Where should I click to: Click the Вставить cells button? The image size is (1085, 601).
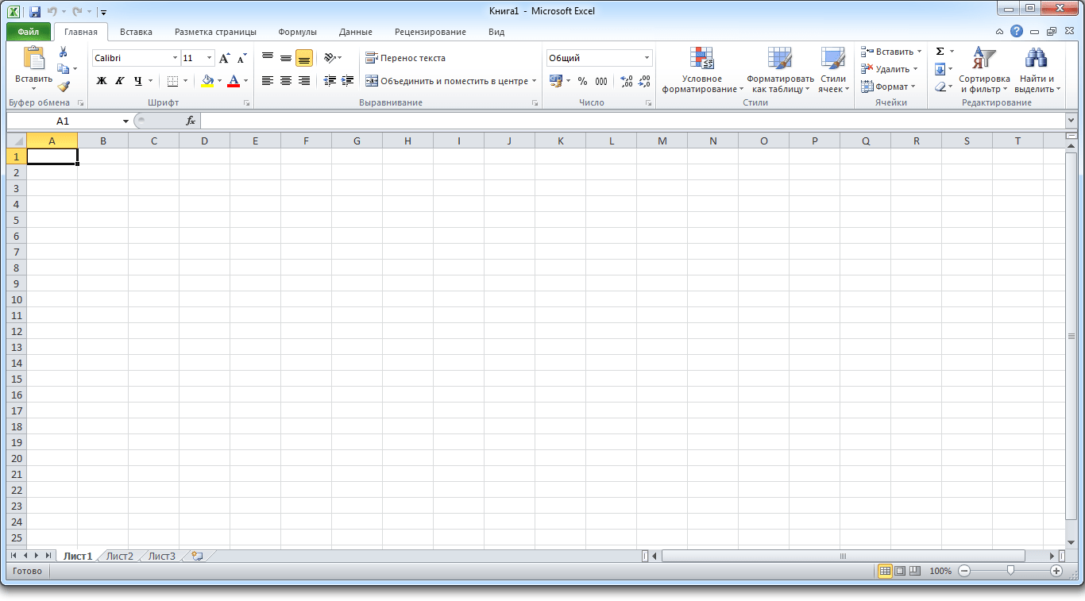pyautogui.click(x=887, y=52)
